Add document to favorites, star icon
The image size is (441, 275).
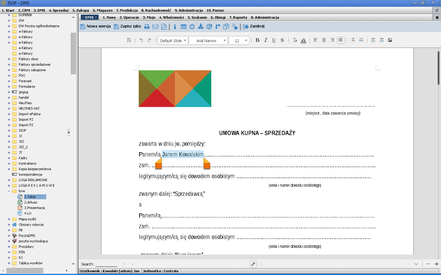click(235, 27)
